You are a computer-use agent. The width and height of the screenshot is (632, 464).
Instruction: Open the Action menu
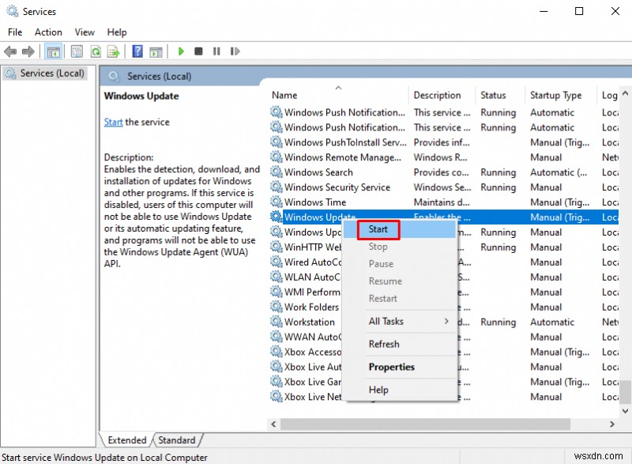coord(48,32)
